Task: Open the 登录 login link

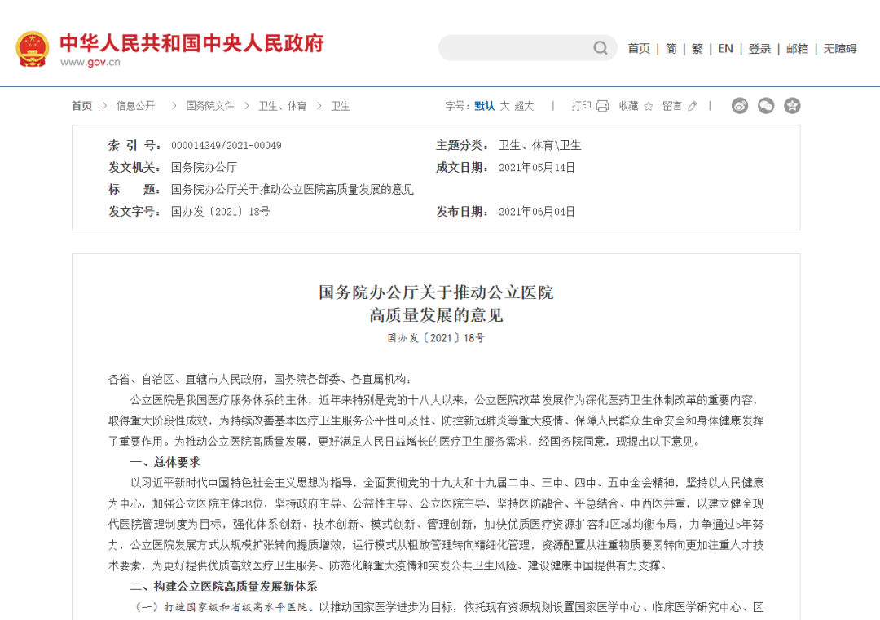Action: [759, 49]
